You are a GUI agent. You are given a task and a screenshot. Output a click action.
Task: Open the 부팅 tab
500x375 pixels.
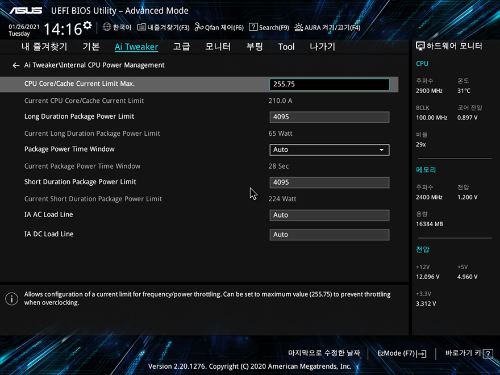pyautogui.click(x=255, y=47)
